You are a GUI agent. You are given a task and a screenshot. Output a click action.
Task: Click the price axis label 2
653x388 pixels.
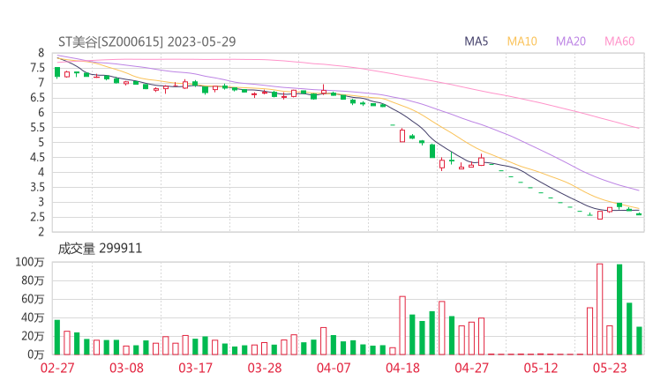pos(41,232)
